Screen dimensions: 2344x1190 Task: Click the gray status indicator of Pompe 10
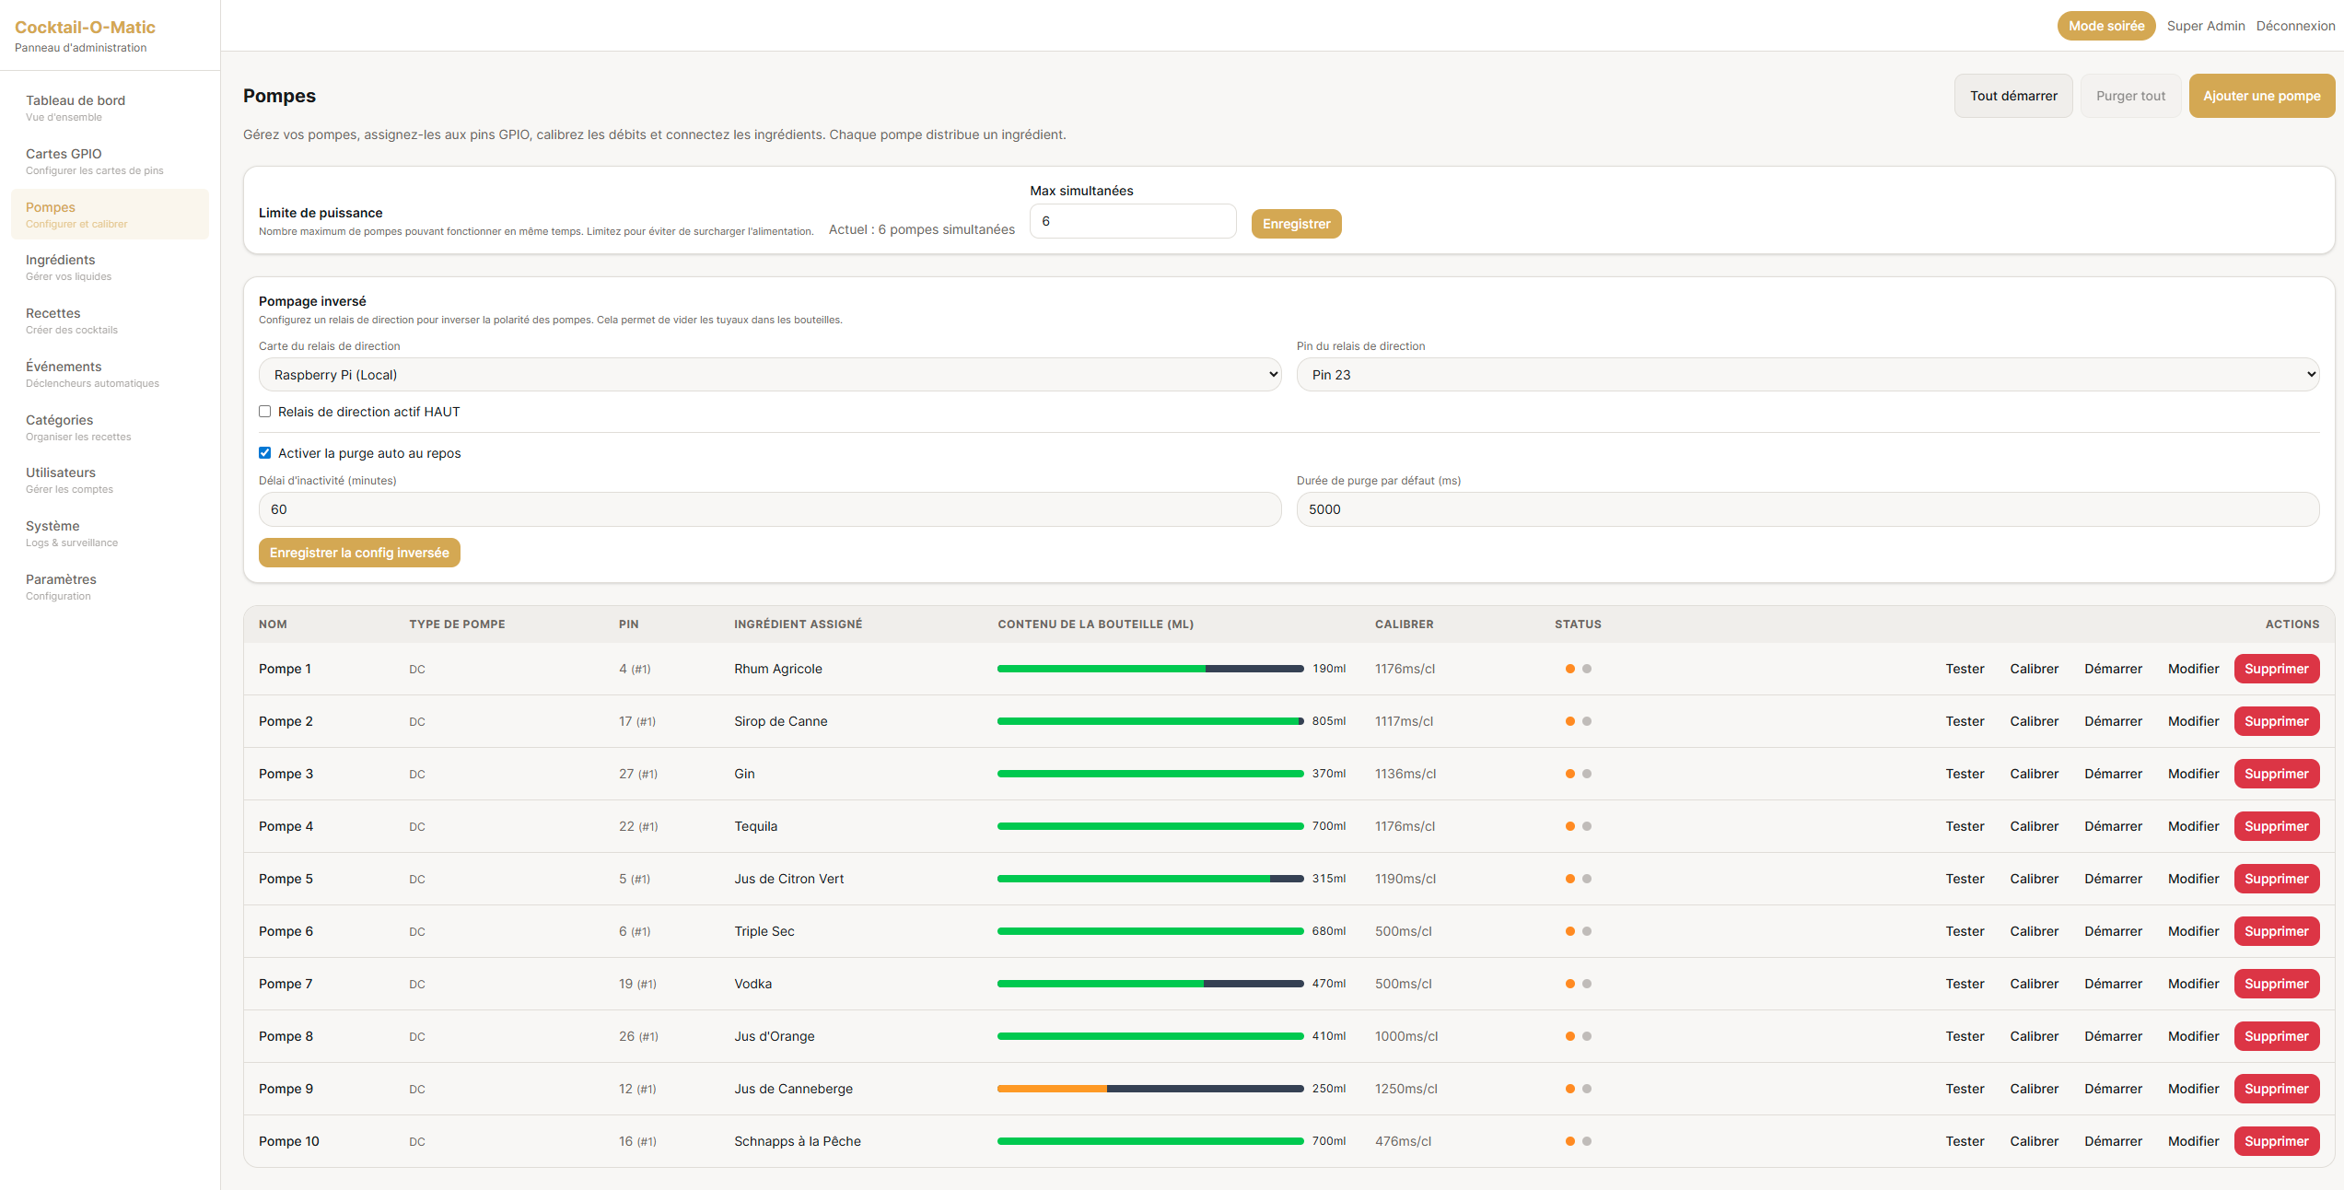[x=1587, y=1141]
